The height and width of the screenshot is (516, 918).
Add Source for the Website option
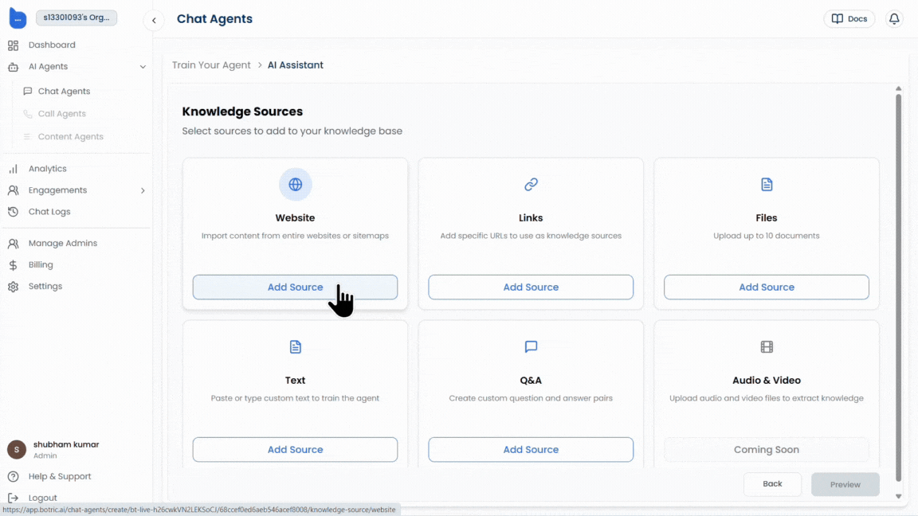(295, 287)
